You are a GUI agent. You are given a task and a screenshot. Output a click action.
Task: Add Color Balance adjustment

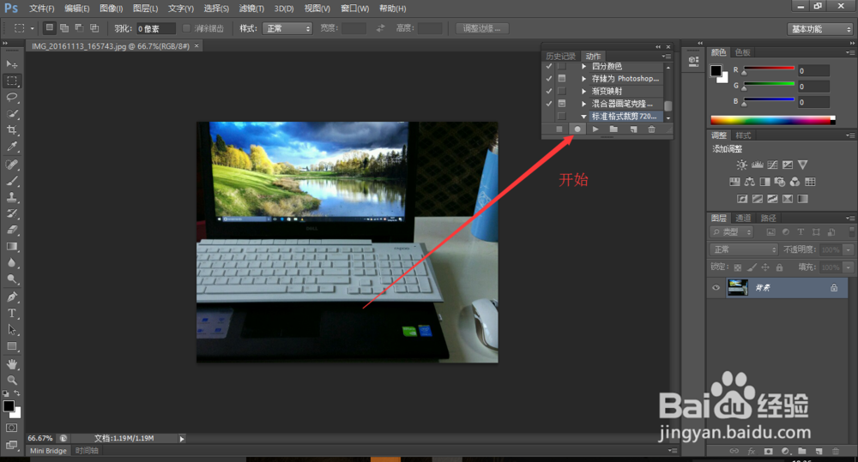[750, 182]
